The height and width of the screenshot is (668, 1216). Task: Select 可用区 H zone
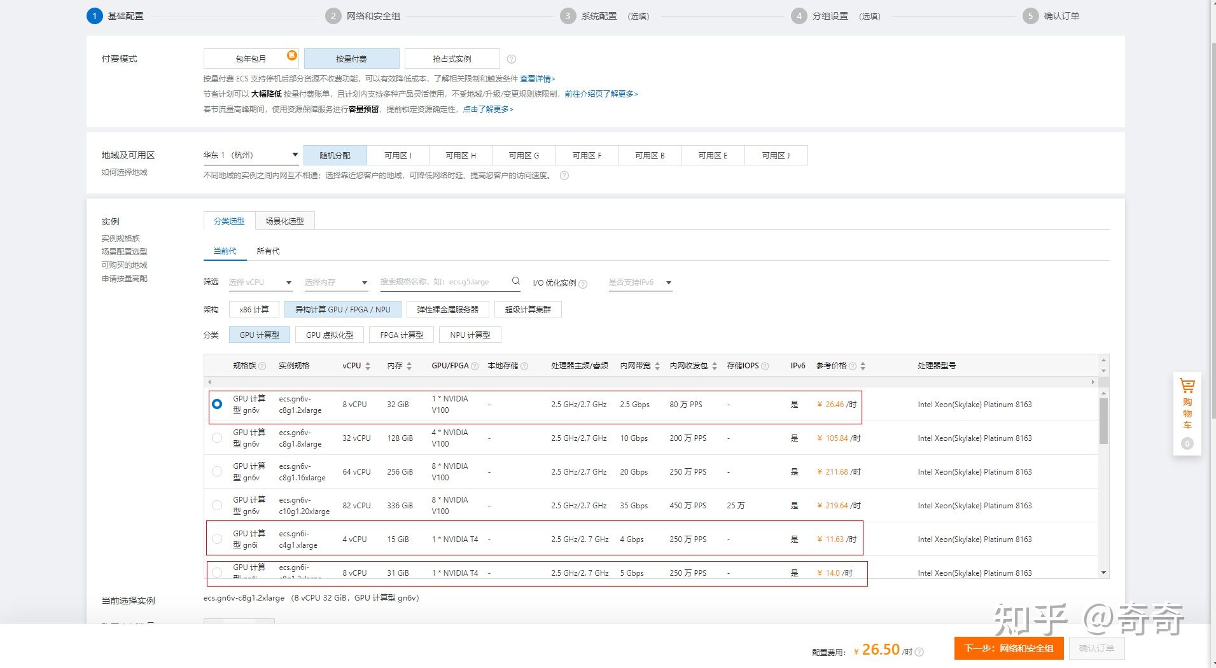[x=461, y=155]
